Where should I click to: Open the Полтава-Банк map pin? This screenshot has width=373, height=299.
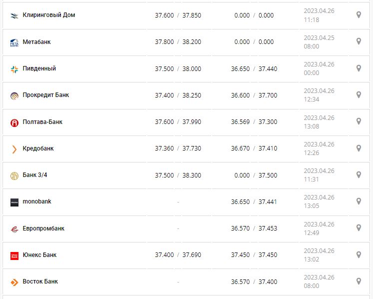click(359, 121)
